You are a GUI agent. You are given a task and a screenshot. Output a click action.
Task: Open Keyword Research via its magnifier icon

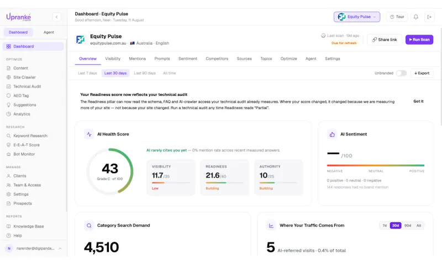pyautogui.click(x=8, y=136)
